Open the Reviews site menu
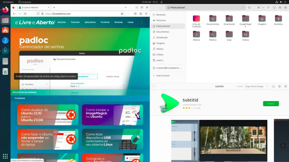Viewport: 289px width, 162px height. 118,22
